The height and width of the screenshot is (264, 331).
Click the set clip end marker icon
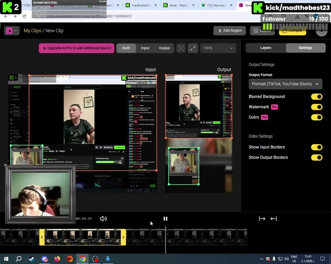[274, 219]
